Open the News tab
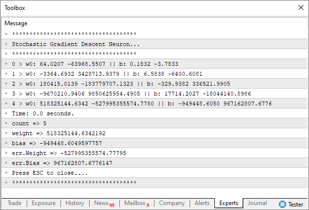Screen dimensions: 309x210 click(103, 203)
